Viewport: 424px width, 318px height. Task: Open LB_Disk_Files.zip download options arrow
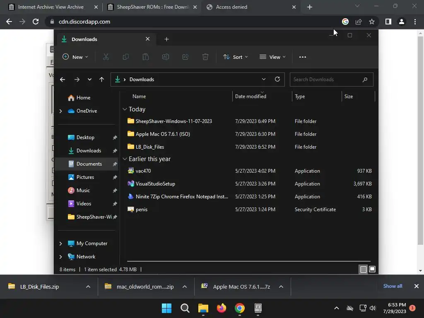click(x=88, y=287)
